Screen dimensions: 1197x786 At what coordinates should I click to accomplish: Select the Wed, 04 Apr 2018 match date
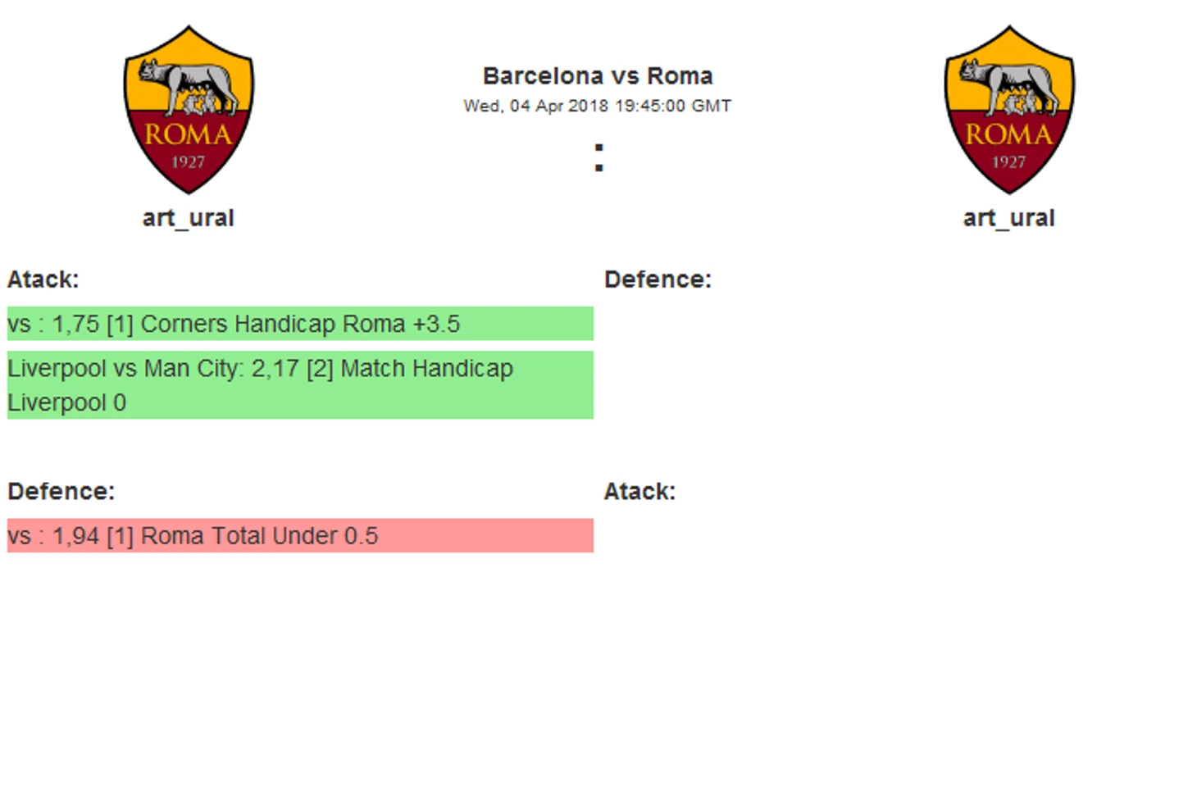coord(598,106)
